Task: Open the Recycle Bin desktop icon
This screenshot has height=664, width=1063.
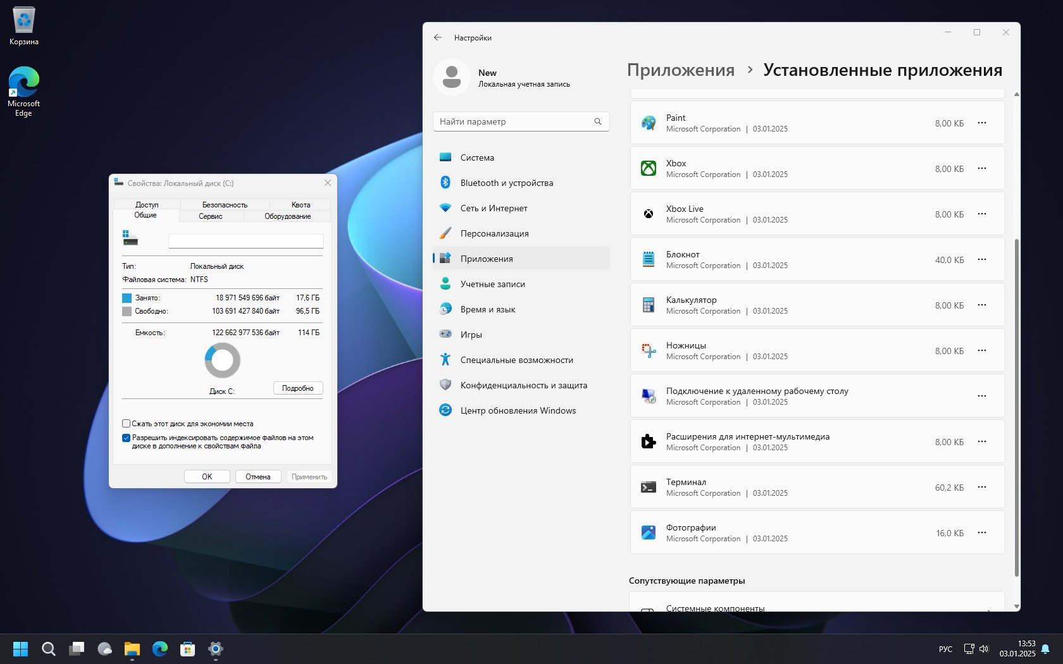Action: (24, 27)
